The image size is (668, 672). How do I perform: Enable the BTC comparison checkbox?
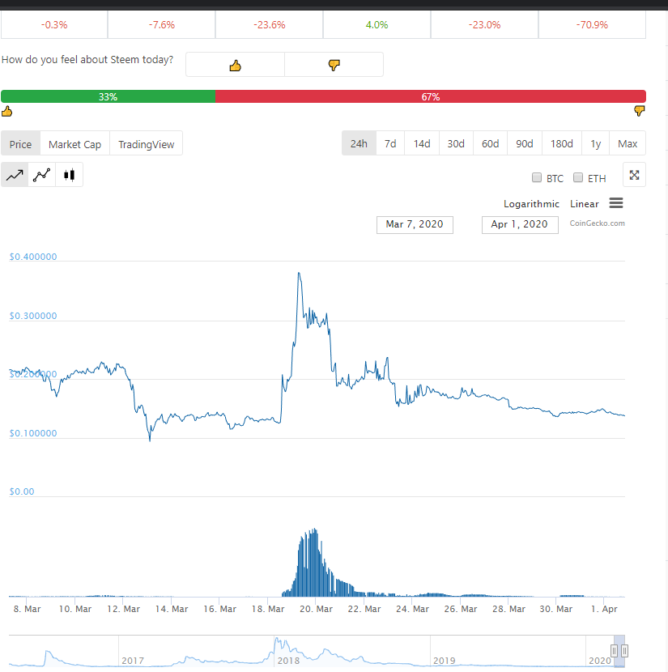(537, 177)
